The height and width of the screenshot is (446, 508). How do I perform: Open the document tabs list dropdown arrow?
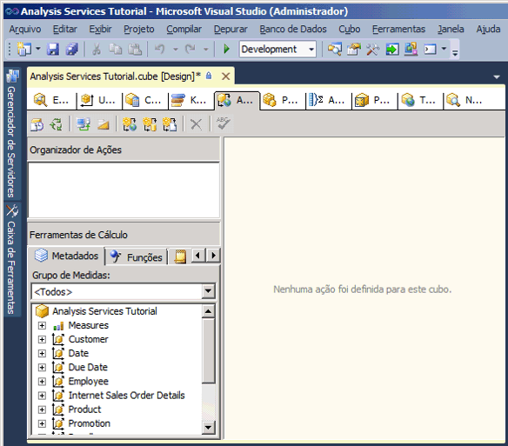pyautogui.click(x=497, y=77)
